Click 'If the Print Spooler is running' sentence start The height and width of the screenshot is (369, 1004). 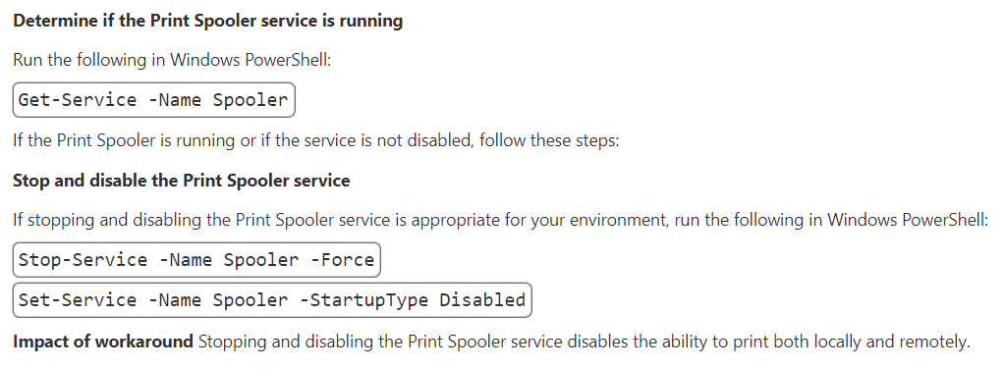pyautogui.click(x=124, y=140)
